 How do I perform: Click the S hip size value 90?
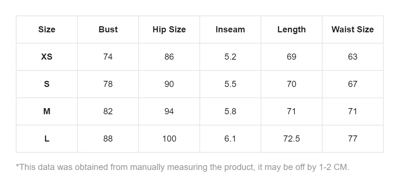[169, 84]
